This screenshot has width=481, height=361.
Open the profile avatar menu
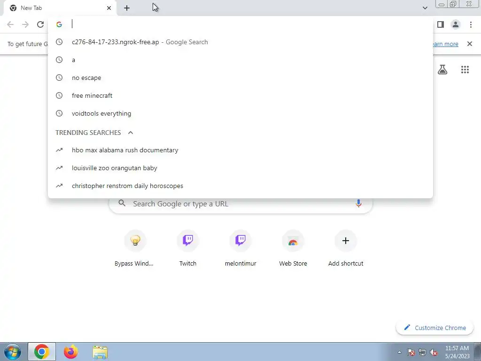pyautogui.click(x=456, y=24)
